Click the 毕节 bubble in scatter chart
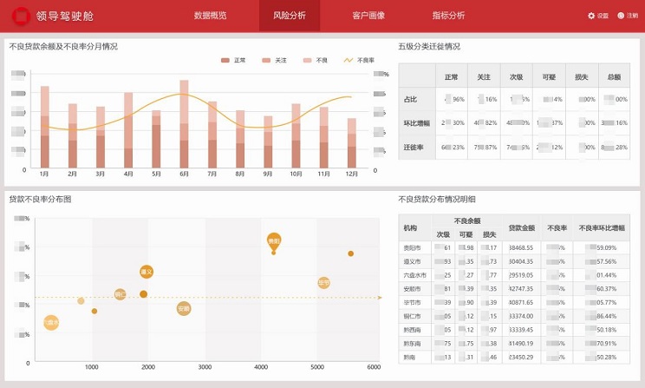The height and width of the screenshot is (388, 645). 323,282
